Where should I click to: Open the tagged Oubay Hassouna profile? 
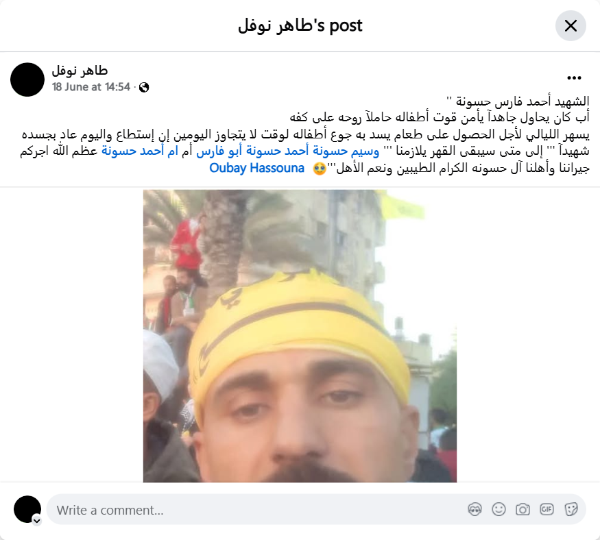(x=256, y=168)
